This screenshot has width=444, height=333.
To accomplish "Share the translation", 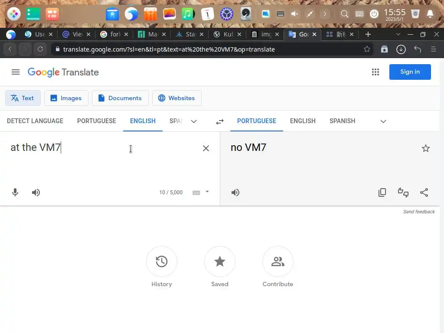I will [x=424, y=193].
